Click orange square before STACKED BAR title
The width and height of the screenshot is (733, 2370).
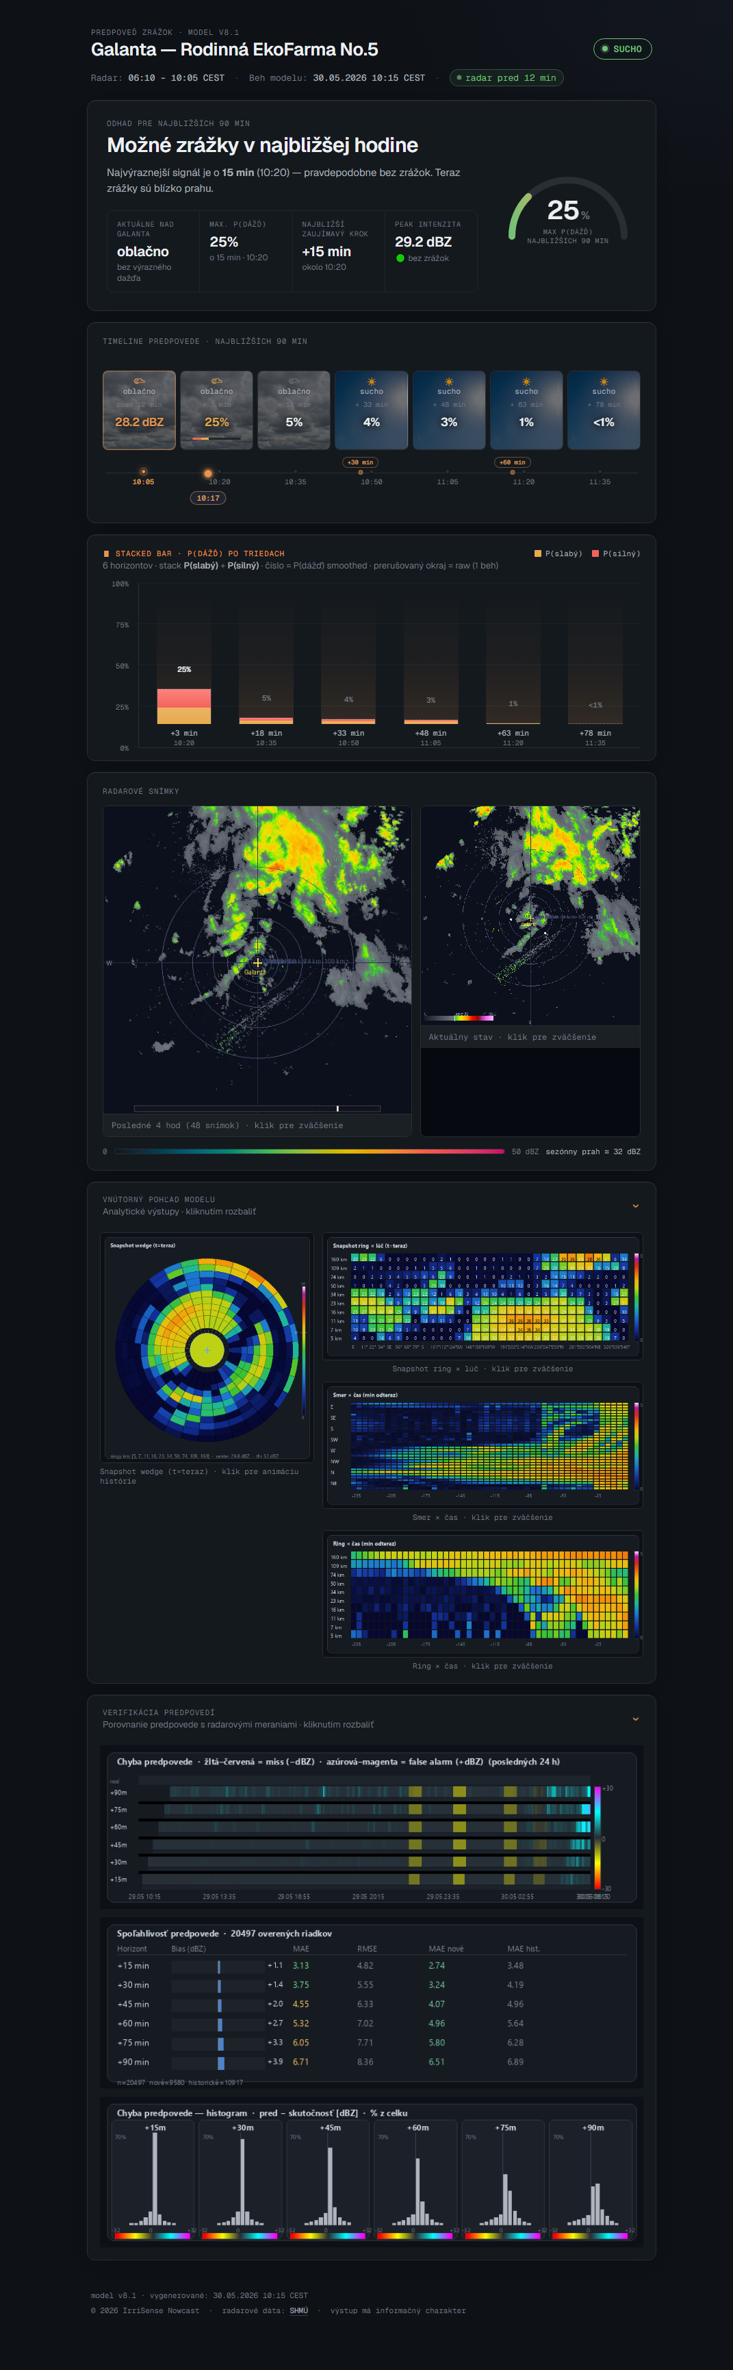point(107,554)
